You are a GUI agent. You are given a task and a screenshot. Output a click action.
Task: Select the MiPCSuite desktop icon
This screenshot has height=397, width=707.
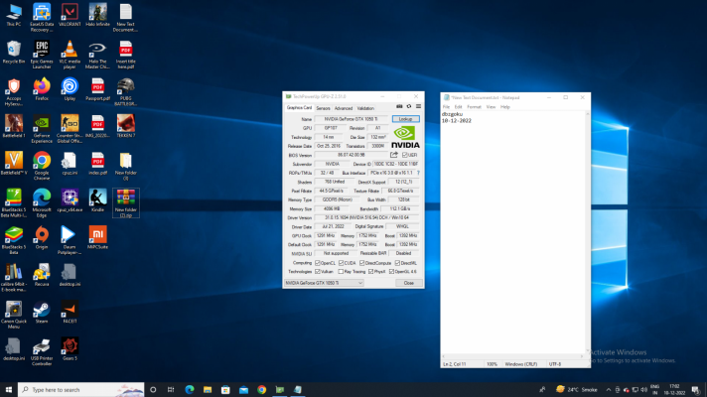(97, 237)
